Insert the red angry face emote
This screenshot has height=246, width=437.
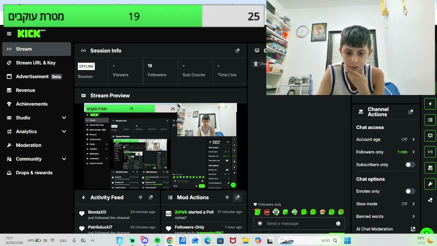click(267, 212)
